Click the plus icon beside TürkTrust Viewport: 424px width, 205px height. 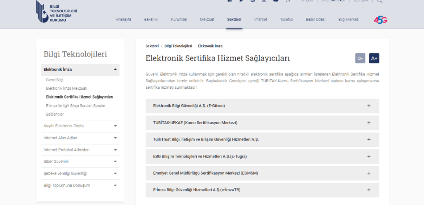pos(369,139)
